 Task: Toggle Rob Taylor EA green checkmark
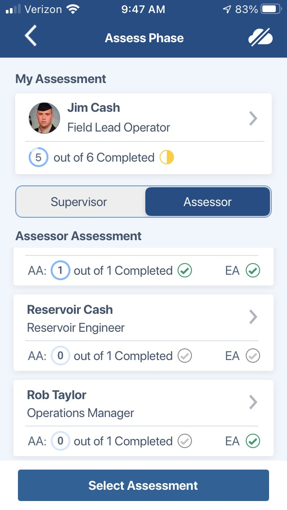click(253, 441)
